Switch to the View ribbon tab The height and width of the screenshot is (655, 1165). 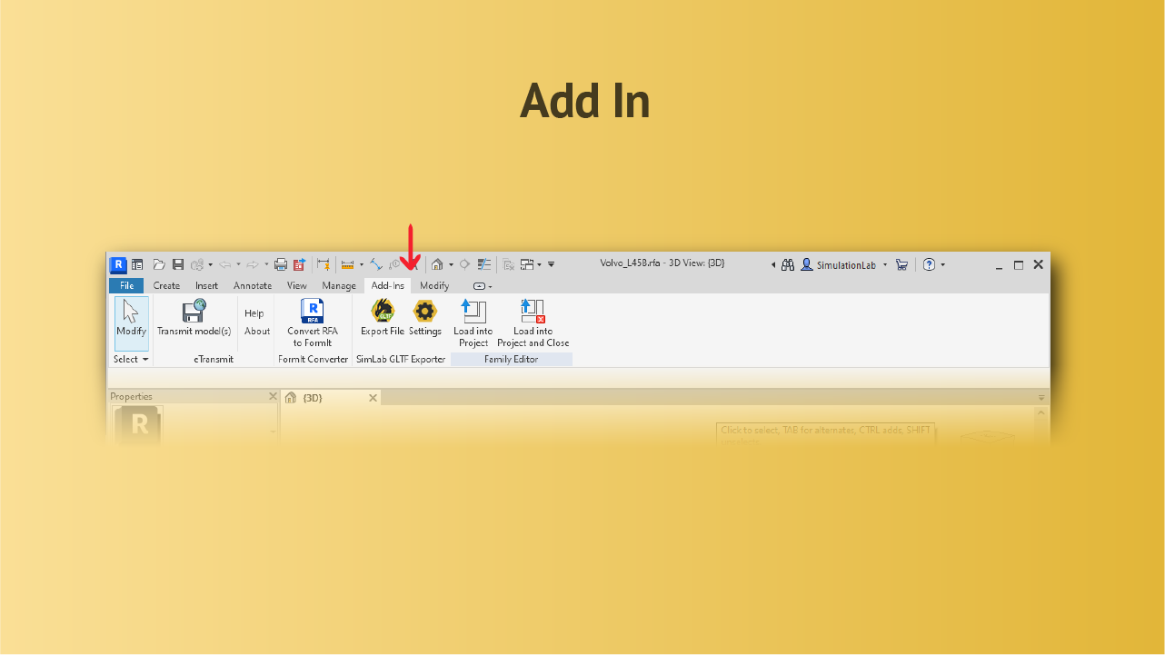point(297,285)
